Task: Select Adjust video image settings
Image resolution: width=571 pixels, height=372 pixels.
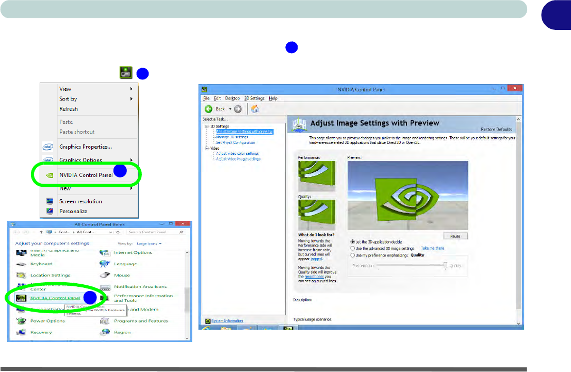Action: point(238,159)
